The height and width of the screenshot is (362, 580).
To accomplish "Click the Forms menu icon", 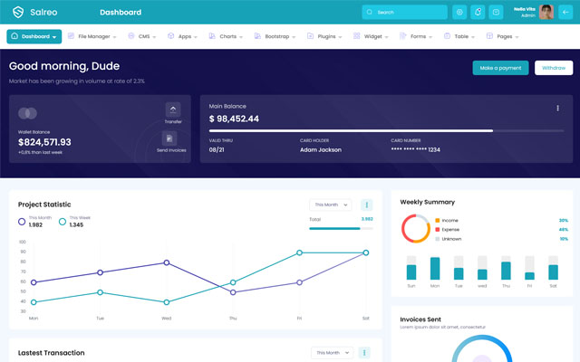I will click(x=402, y=36).
